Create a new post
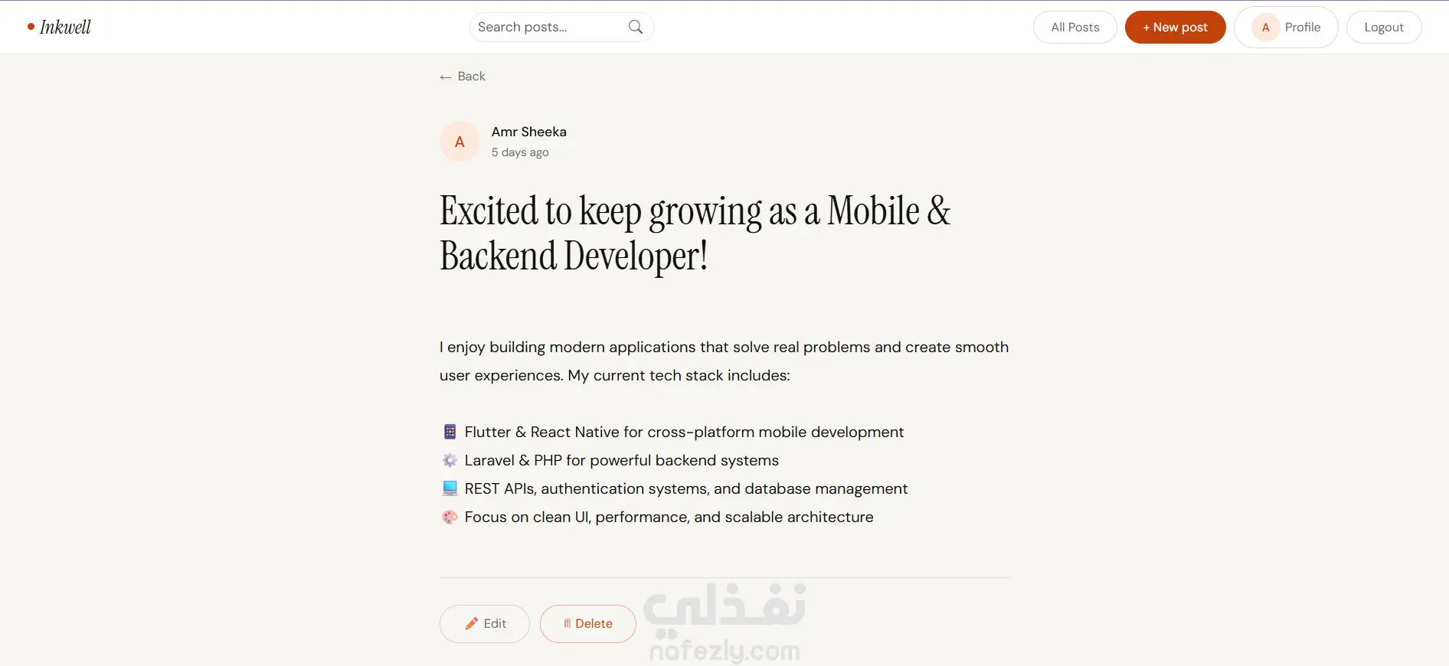Viewport: 1449px width, 666px height. (x=1175, y=28)
